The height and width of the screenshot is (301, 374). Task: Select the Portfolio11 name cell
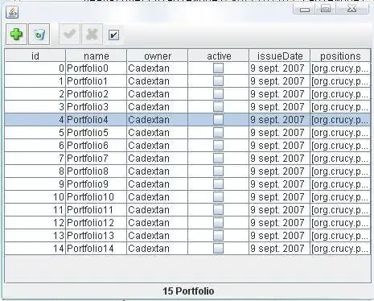pos(97,210)
